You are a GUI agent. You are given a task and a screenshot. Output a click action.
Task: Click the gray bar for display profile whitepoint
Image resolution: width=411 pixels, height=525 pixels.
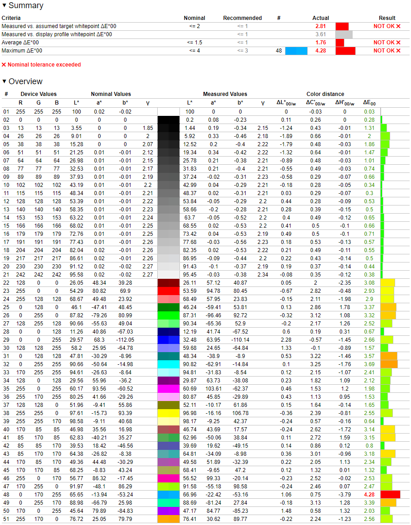(x=344, y=34)
